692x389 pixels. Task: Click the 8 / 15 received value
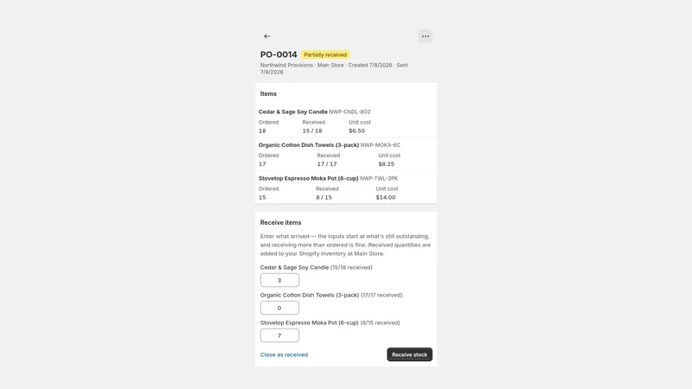pos(324,198)
